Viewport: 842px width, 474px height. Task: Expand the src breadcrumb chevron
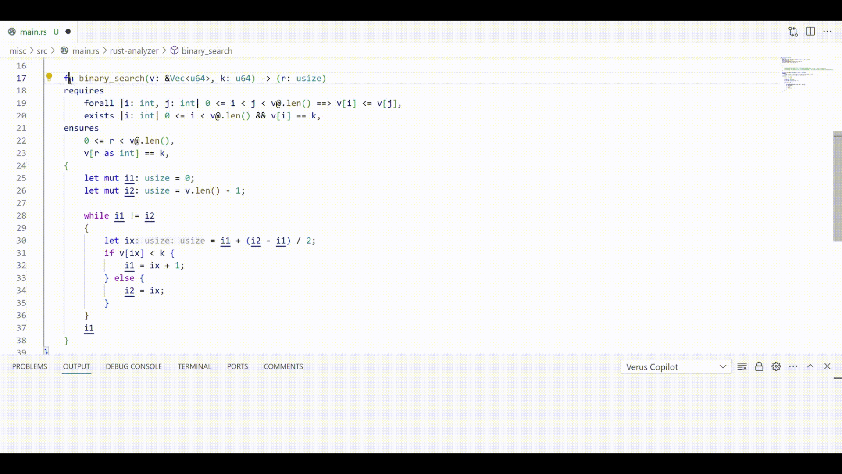coord(52,50)
